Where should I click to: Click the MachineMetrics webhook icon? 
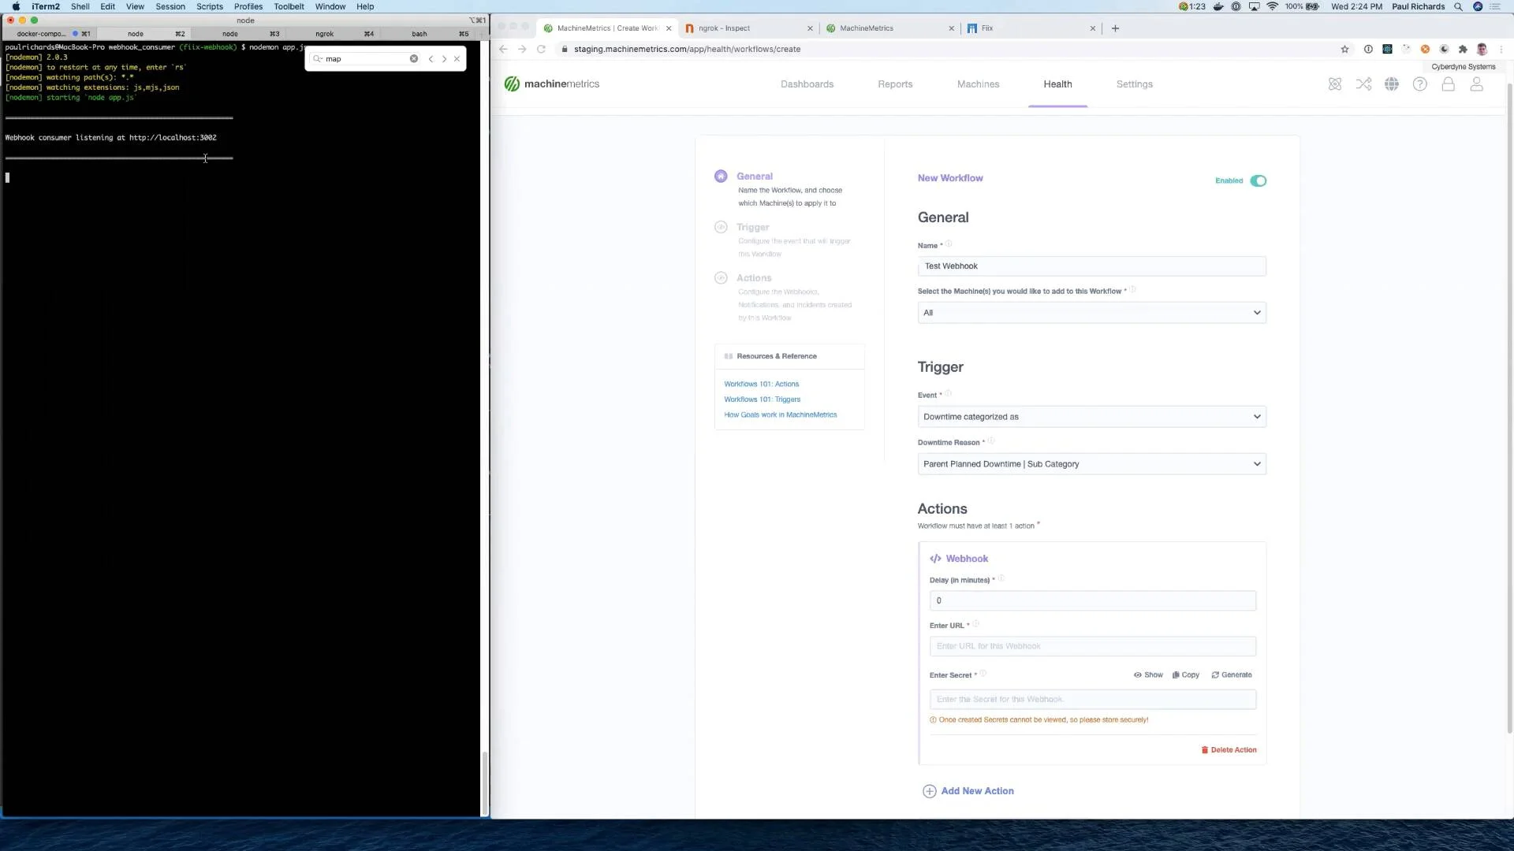934,558
